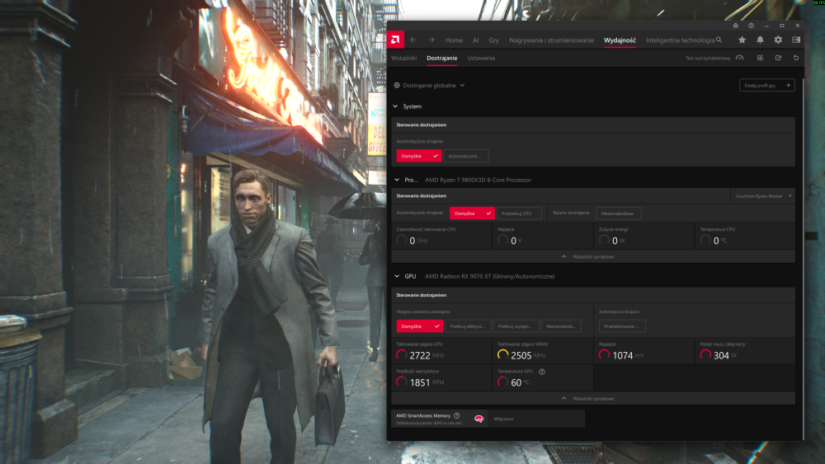825x464 pixels.
Task: Open settings gear icon
Action: pos(778,40)
